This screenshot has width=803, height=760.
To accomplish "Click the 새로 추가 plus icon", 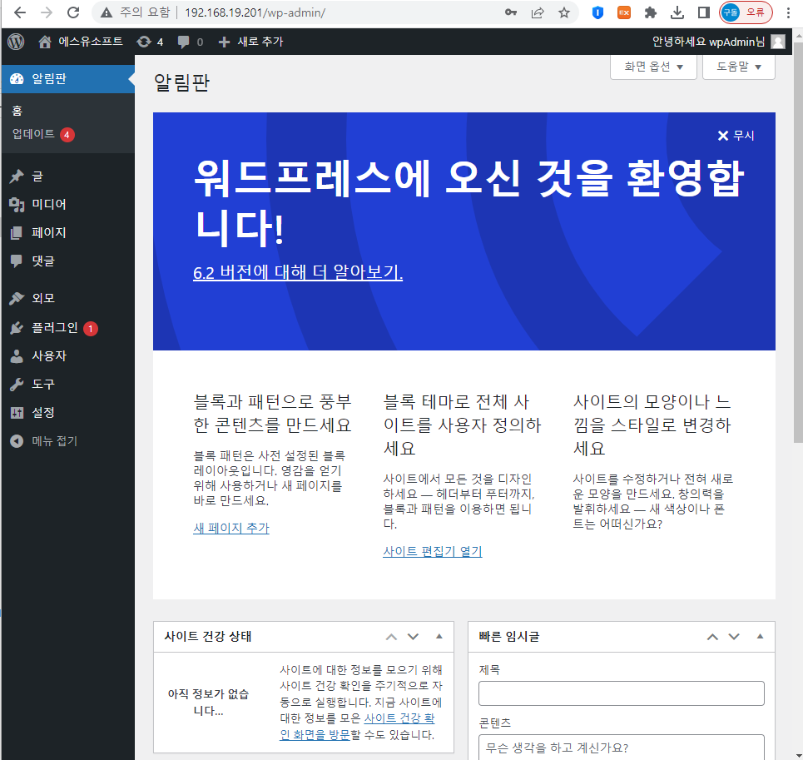I will (224, 42).
